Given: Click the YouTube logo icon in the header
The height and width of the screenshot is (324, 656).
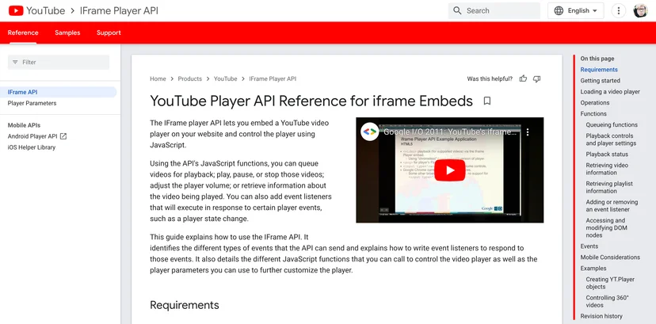Looking at the screenshot, I should 16,10.
